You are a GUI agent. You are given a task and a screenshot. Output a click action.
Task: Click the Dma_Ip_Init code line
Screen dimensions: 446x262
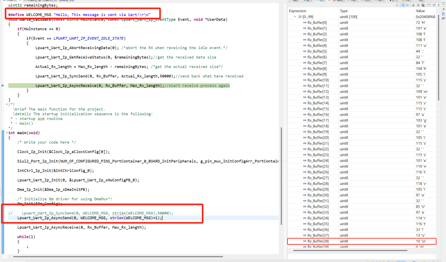click(x=53, y=190)
